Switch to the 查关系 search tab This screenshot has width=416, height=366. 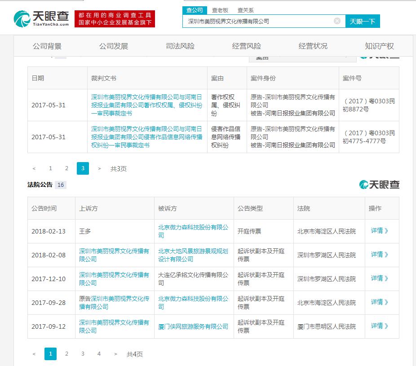point(245,10)
